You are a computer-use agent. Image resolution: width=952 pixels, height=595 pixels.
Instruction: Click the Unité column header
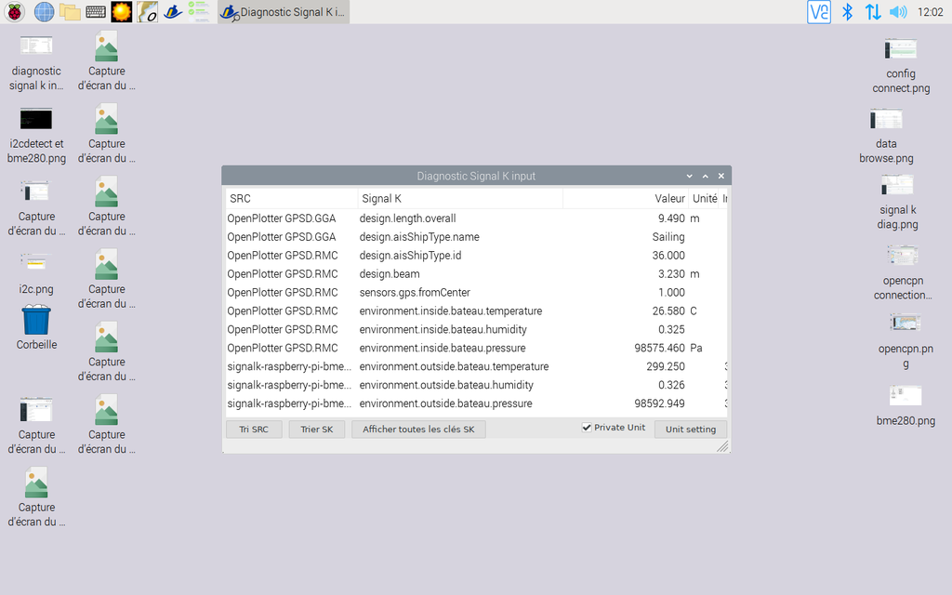click(705, 199)
